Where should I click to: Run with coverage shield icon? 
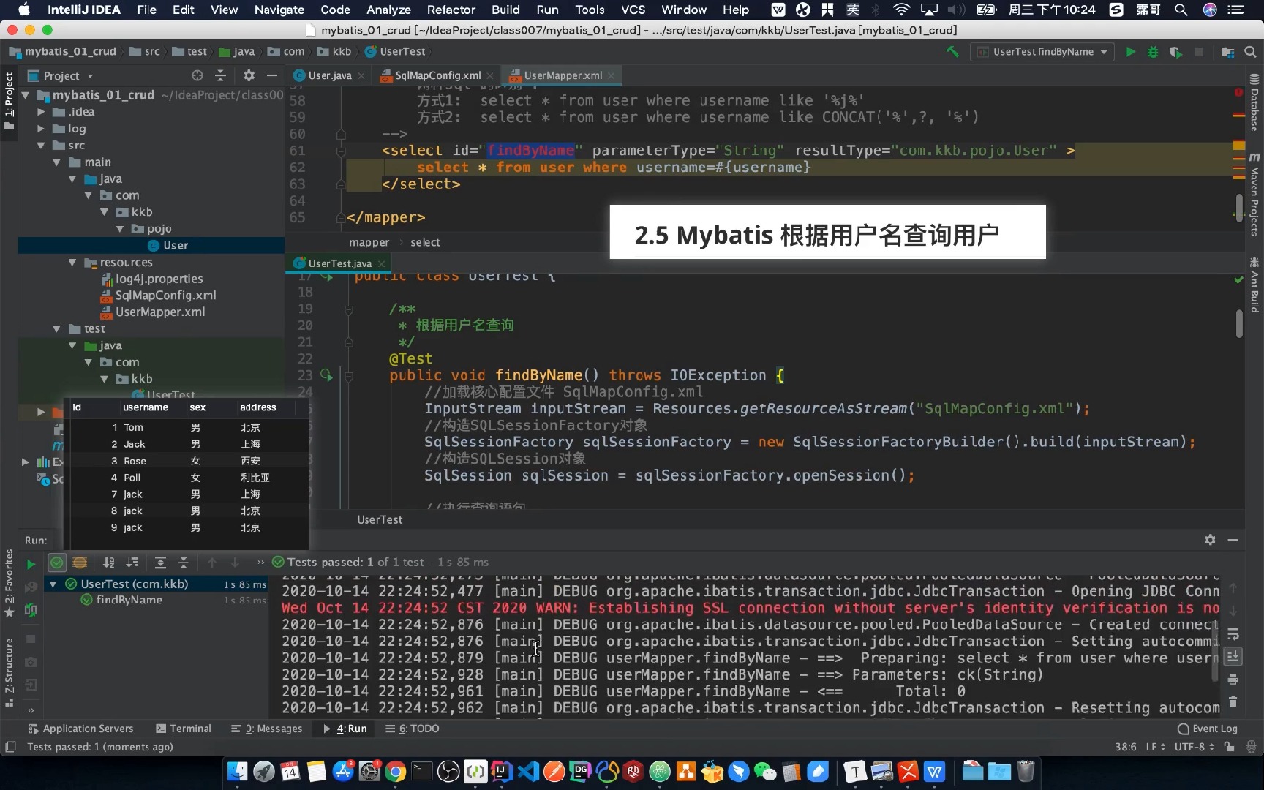(1175, 52)
